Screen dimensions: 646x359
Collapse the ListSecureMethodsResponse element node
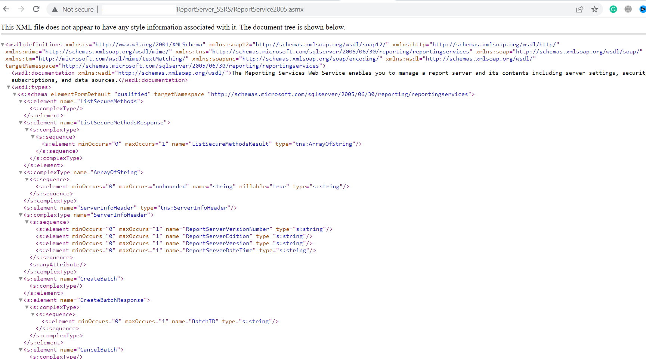(21, 123)
